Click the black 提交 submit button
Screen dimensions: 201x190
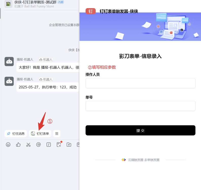pos(140,130)
